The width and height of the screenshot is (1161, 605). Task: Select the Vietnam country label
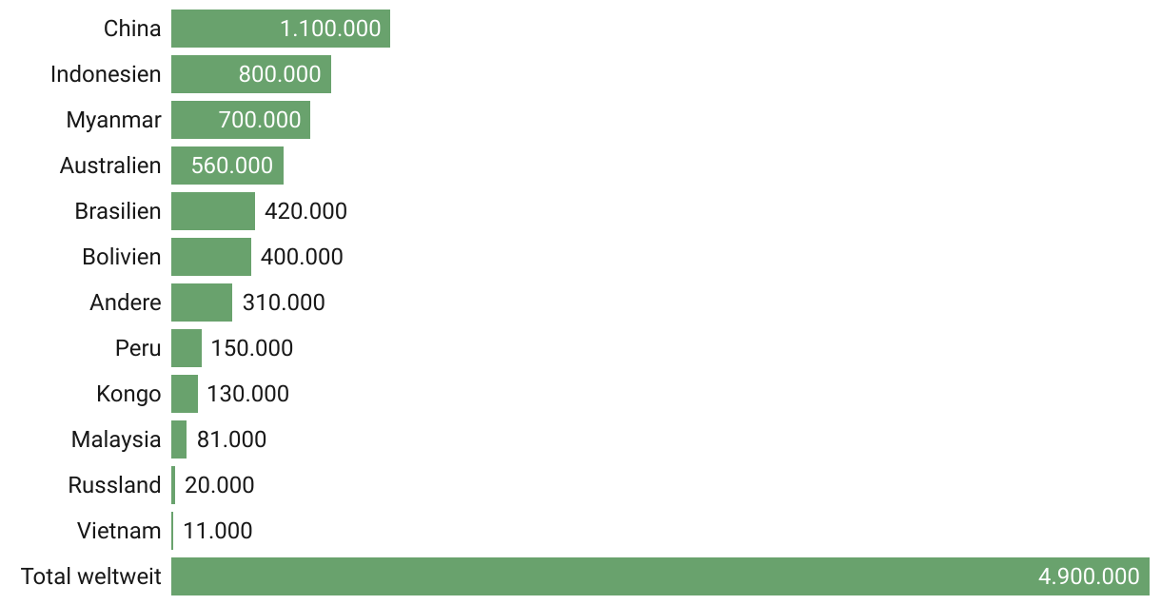point(119,531)
